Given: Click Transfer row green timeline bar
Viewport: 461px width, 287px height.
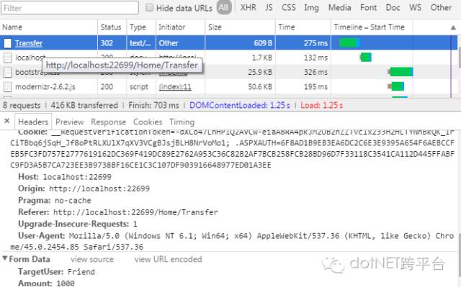Looking at the screenshot, I should tap(349, 43).
